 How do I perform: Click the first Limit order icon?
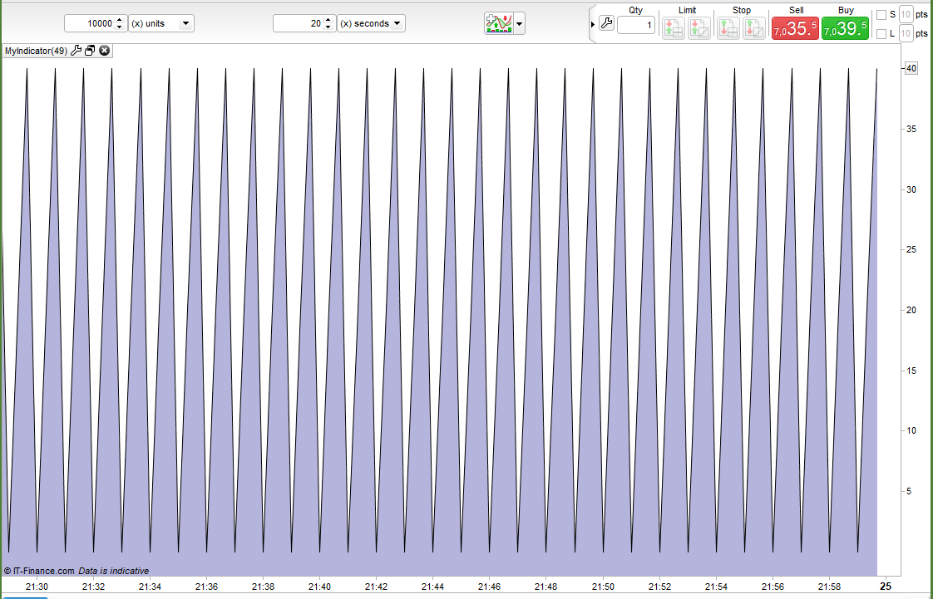673,27
